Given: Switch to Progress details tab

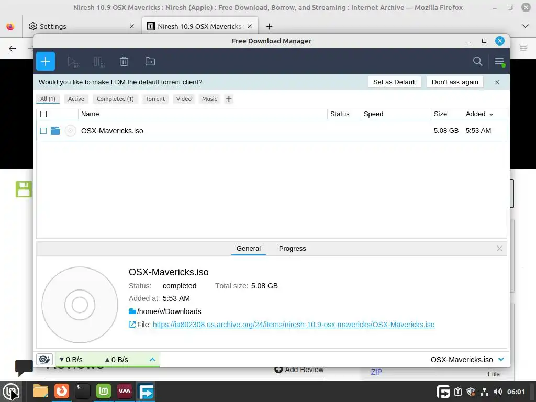Looking at the screenshot, I should point(292,249).
